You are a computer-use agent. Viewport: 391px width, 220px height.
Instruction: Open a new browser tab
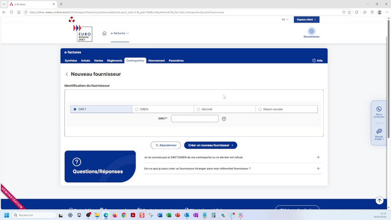click(61, 4)
